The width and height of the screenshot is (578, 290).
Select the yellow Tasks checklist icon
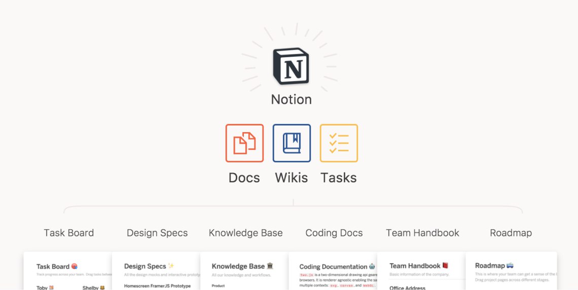pyautogui.click(x=339, y=143)
